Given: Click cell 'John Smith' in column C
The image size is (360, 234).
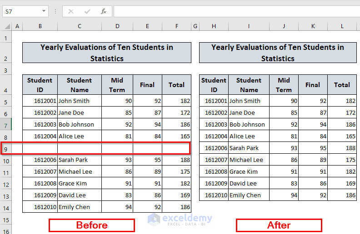Looking at the screenshot, I should pos(80,101).
